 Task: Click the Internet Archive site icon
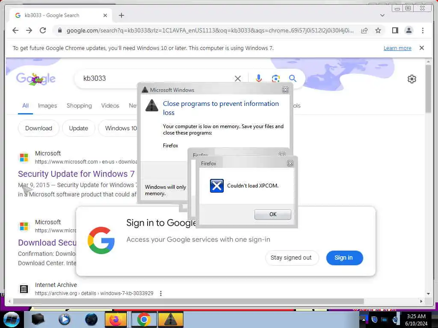click(24, 289)
